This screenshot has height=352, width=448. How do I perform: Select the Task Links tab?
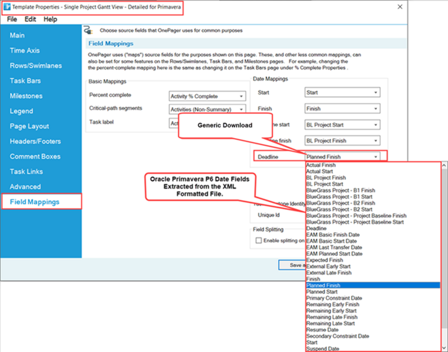click(x=26, y=172)
